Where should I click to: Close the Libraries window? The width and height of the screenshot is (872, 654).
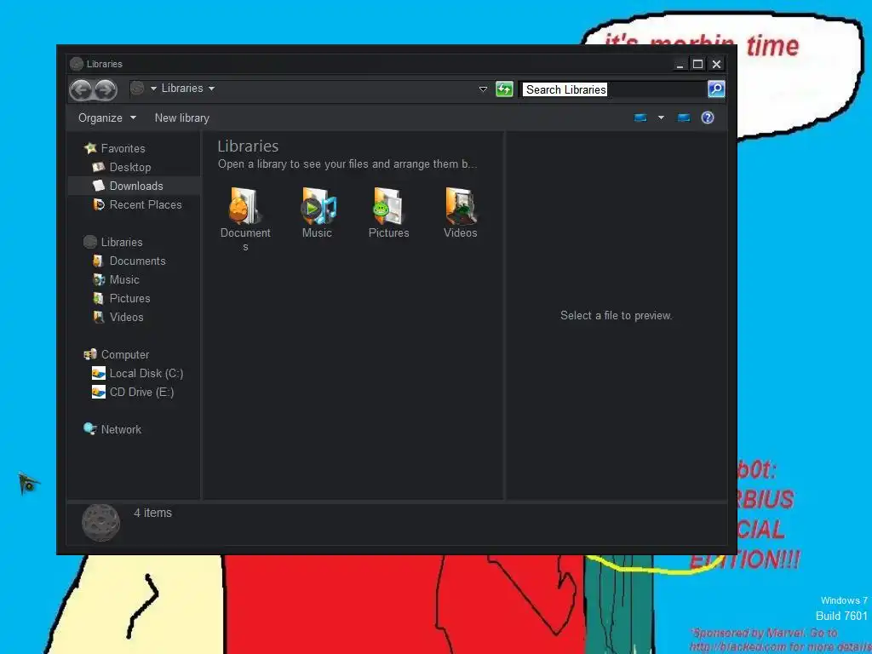(716, 65)
